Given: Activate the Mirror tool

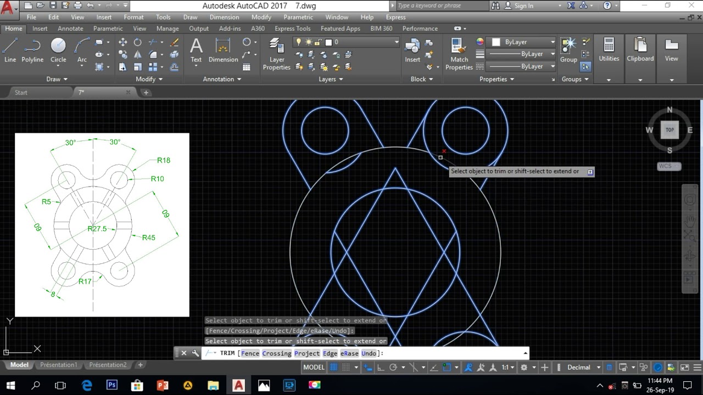Looking at the screenshot, I should point(138,55).
